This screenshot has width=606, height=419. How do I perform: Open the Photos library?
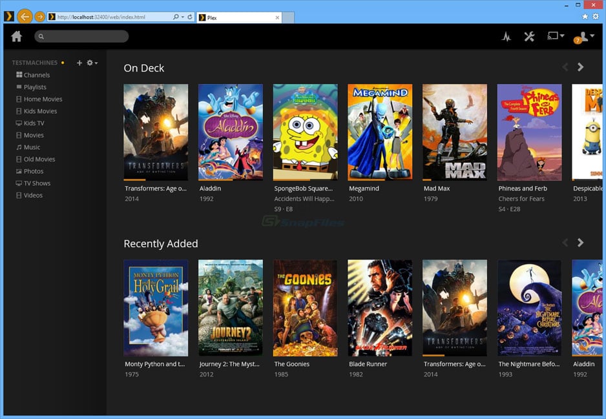coord(34,171)
